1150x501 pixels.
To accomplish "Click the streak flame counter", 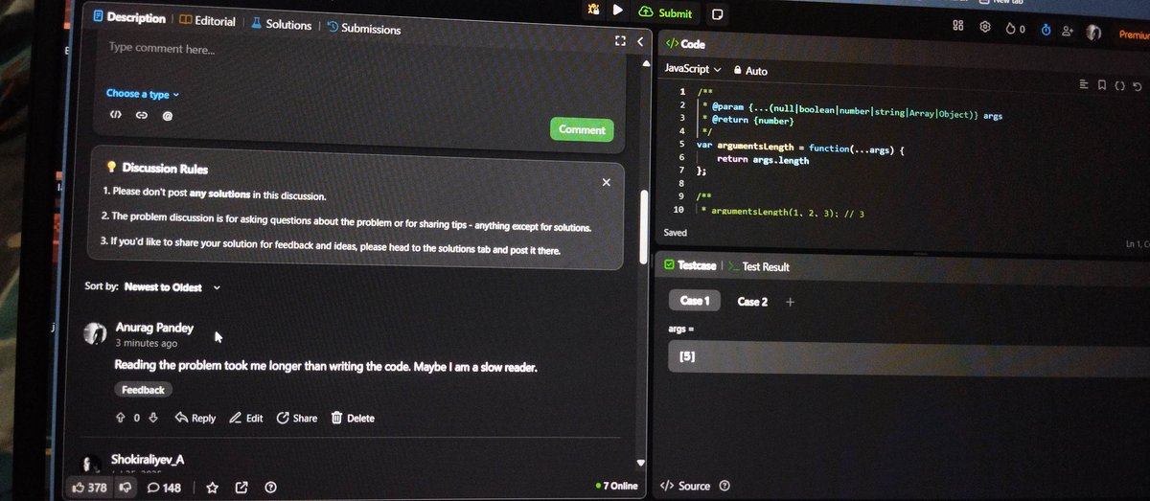I will tap(1016, 30).
